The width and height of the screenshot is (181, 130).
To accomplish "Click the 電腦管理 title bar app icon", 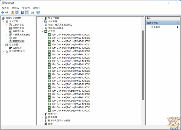I will click(x=3, y=3).
